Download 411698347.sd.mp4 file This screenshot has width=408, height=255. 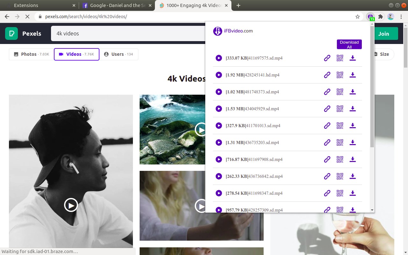click(353, 193)
